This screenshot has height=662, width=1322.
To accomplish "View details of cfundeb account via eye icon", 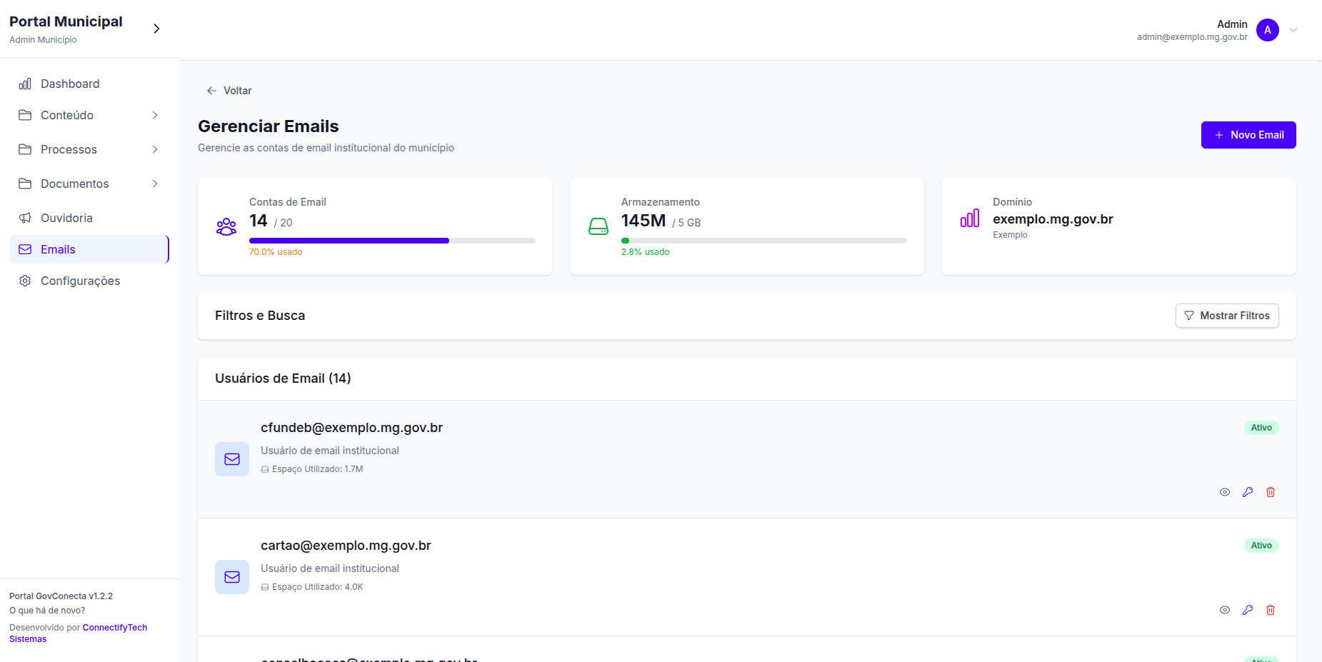I will point(1225,492).
